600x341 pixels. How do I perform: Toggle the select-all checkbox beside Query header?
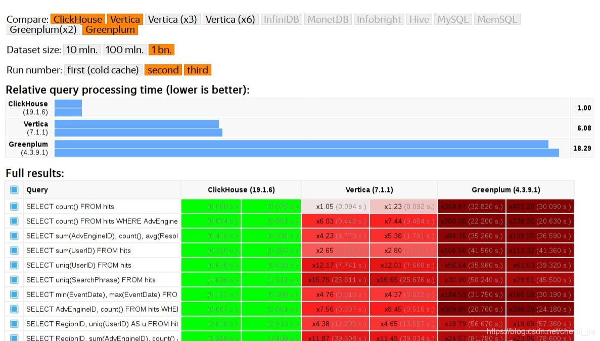(x=14, y=189)
